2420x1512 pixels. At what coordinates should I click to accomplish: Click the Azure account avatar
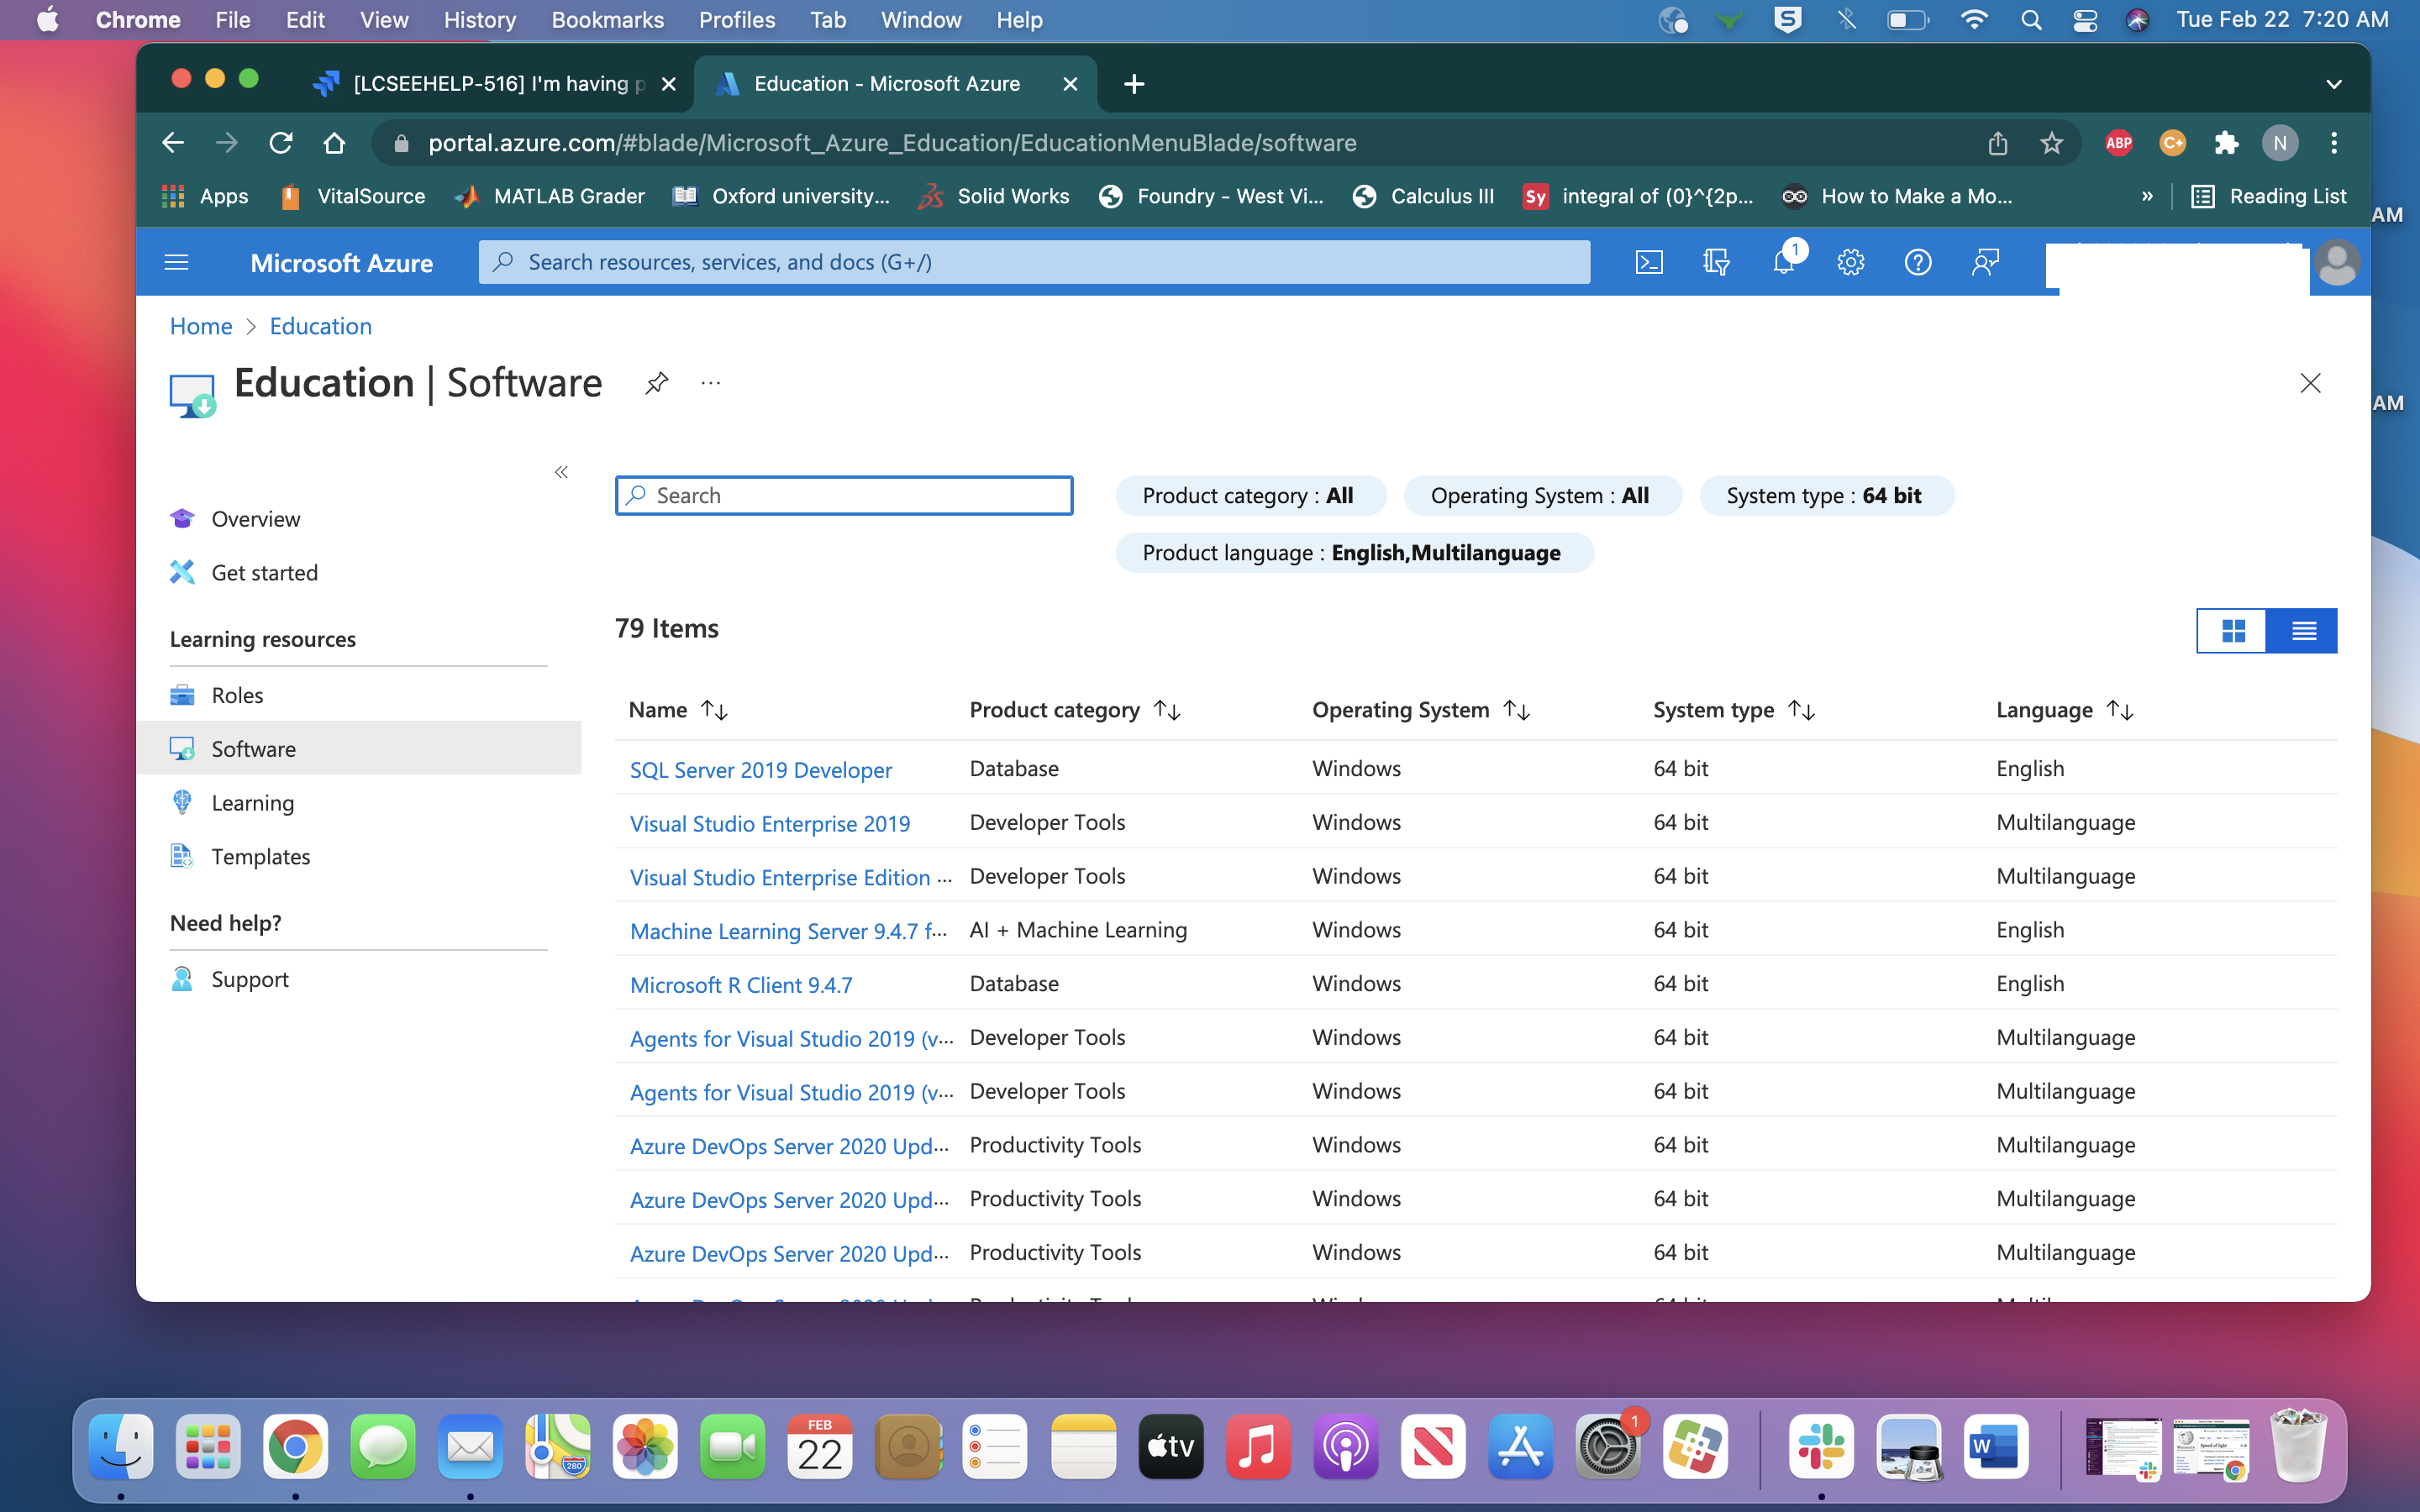click(x=2337, y=264)
